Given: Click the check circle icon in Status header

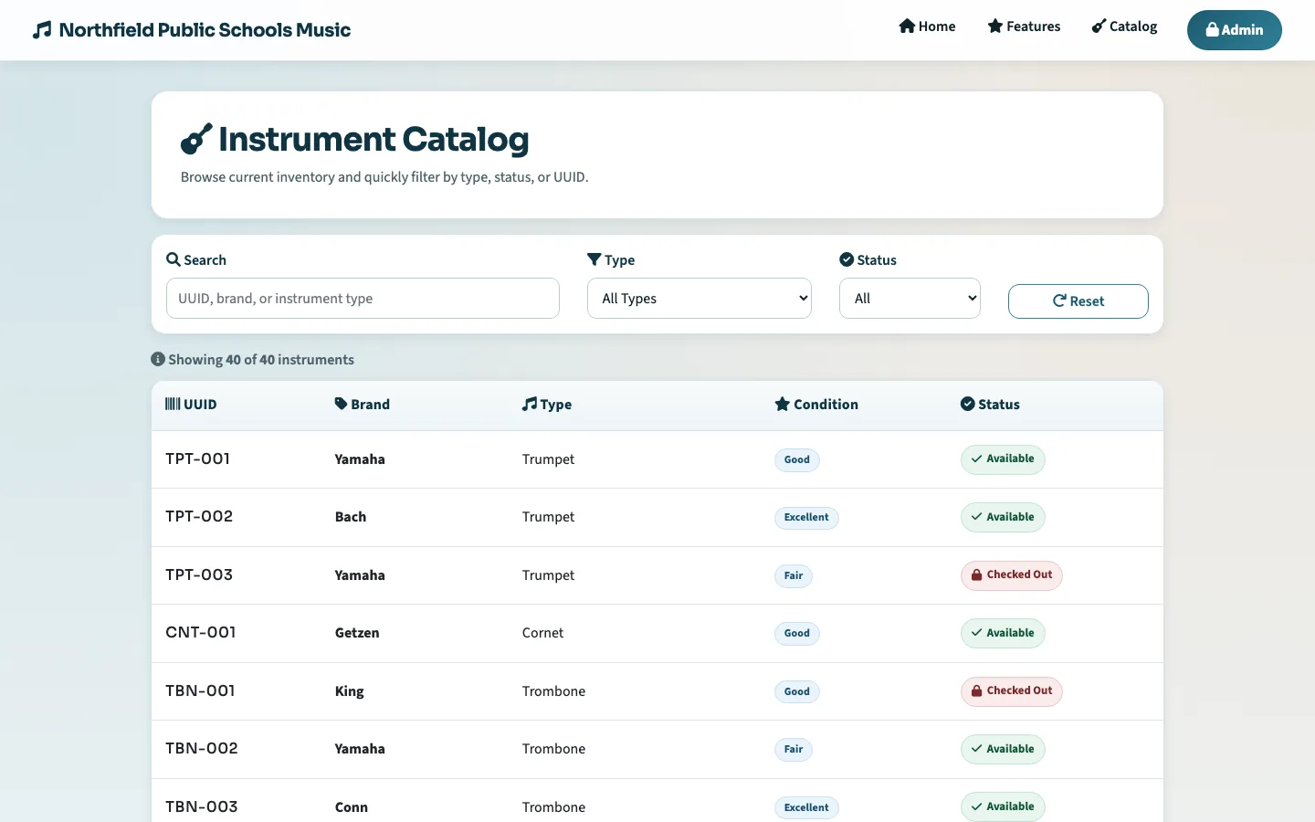Looking at the screenshot, I should coord(968,404).
